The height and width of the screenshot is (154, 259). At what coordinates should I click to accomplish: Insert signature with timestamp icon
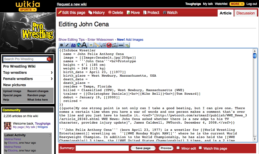[x=115, y=45]
